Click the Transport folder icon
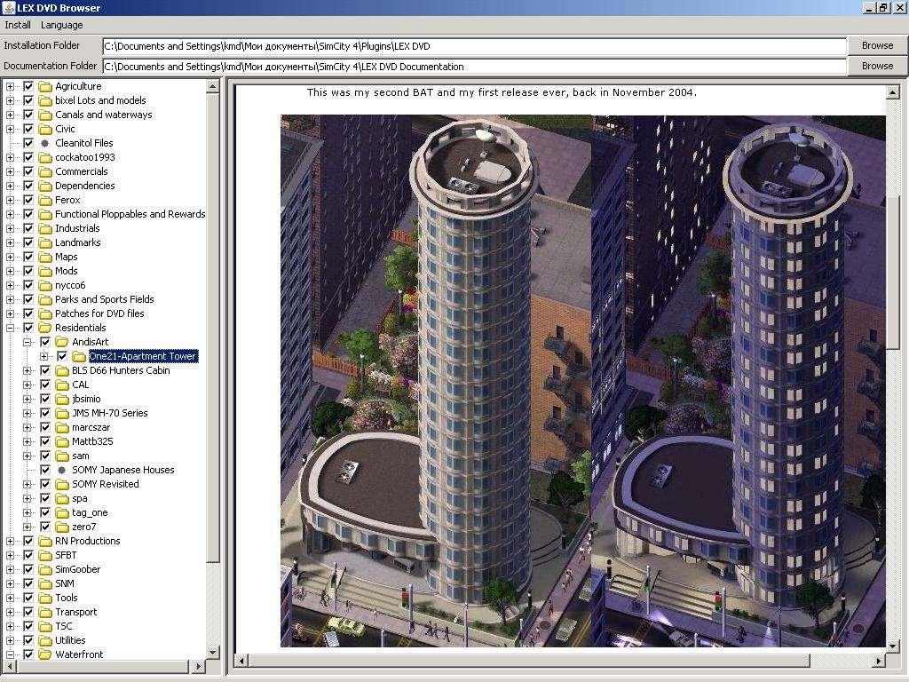This screenshot has height=682, width=909. tap(45, 613)
